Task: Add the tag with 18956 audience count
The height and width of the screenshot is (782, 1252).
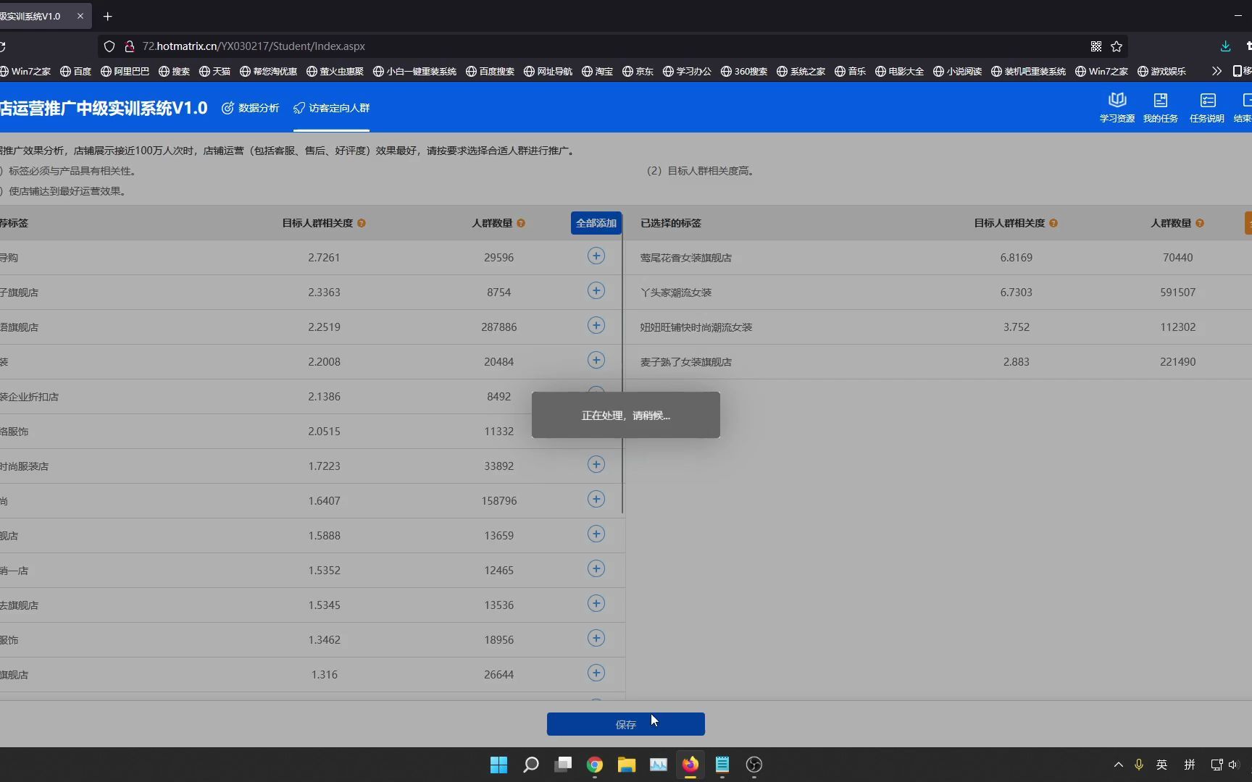Action: click(x=596, y=639)
